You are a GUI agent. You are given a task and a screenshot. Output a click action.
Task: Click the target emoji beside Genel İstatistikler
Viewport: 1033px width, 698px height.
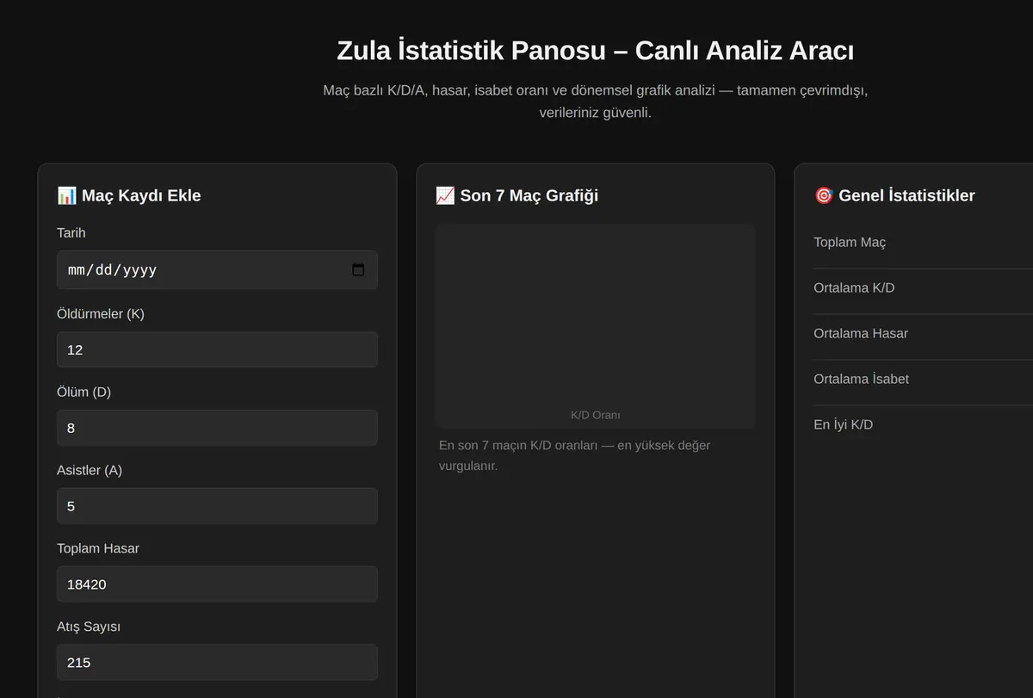(823, 195)
